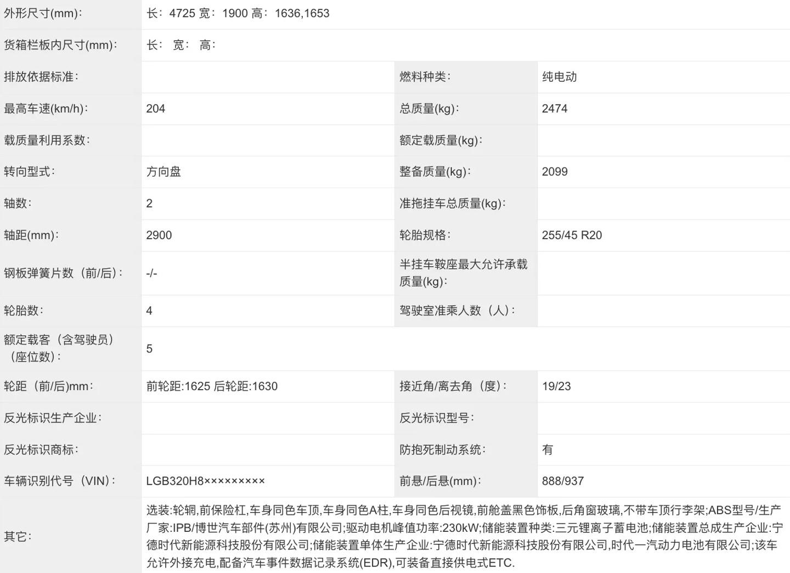This screenshot has height=573, width=790.
Task: Select the top speed value 204
Action: point(156,109)
